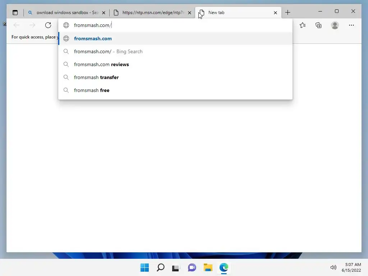Open the Chat app on taskbar

(192, 267)
